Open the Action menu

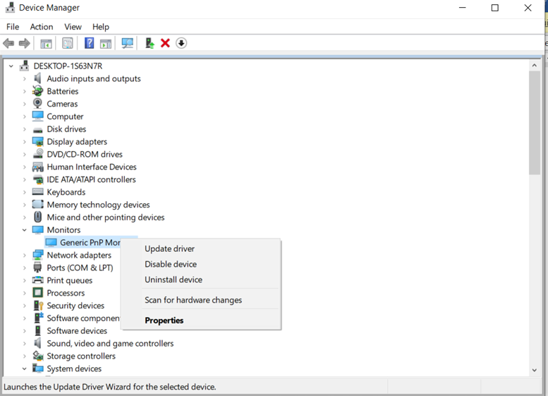[42, 27]
